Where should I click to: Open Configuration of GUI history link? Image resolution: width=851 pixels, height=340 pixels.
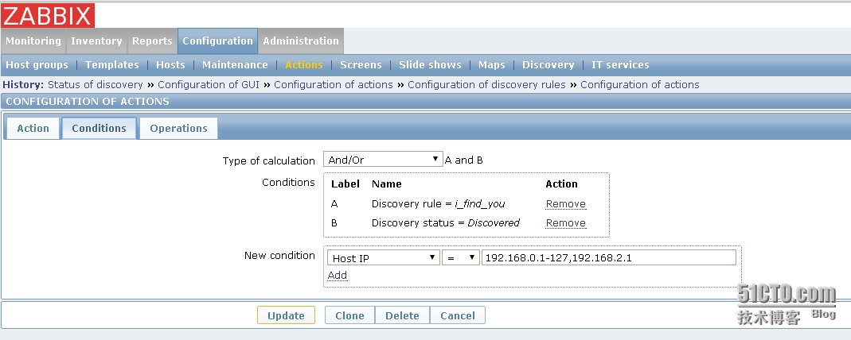209,85
